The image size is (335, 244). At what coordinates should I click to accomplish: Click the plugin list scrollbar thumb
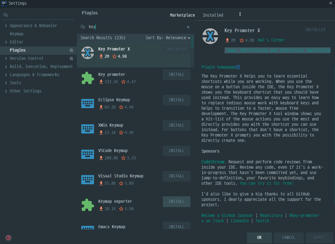coord(192,41)
